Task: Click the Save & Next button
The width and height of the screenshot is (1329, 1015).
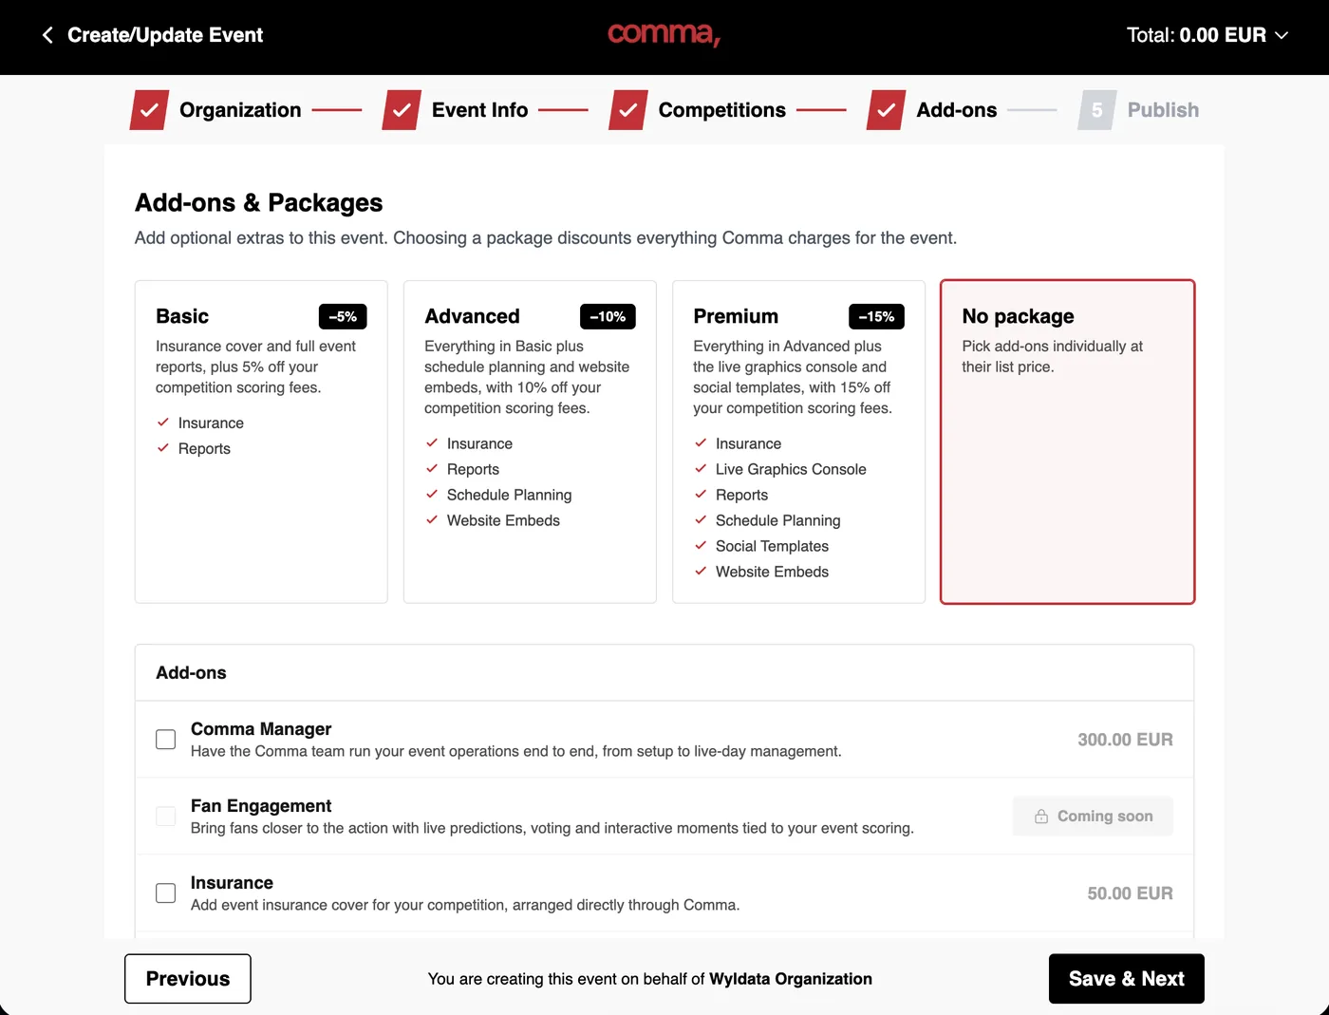Action: 1127,979
